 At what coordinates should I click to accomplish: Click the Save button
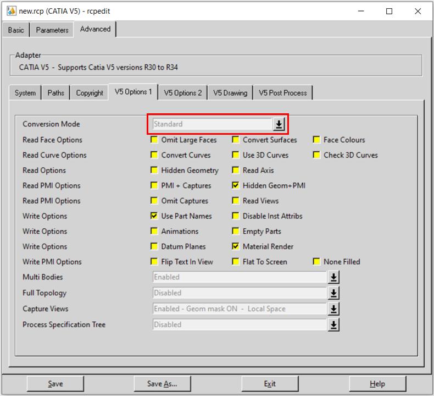(x=55, y=384)
